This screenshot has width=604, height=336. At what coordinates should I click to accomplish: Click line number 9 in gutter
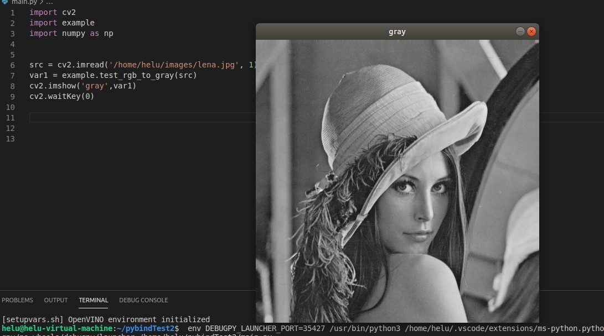click(12, 97)
